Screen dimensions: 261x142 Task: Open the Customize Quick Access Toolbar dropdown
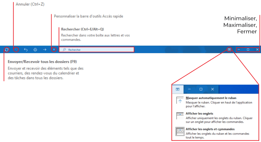(x=54, y=50)
